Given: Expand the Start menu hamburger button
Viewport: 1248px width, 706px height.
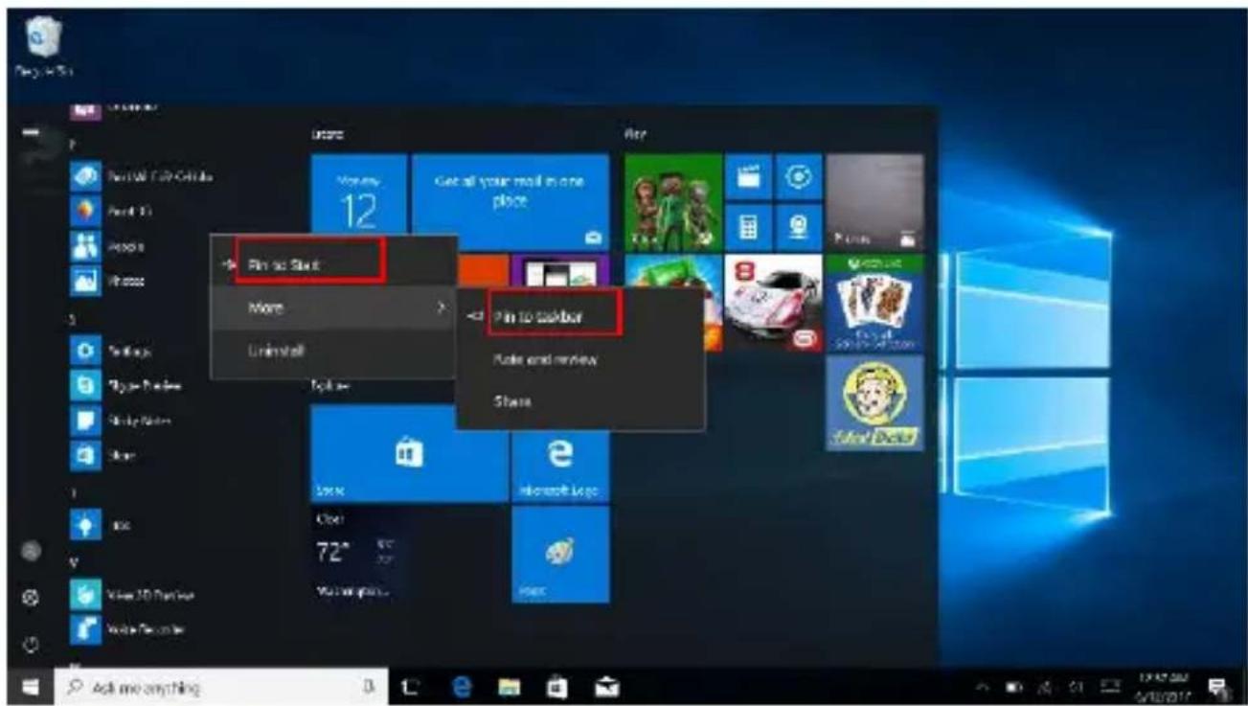Looking at the screenshot, I should click(x=32, y=132).
